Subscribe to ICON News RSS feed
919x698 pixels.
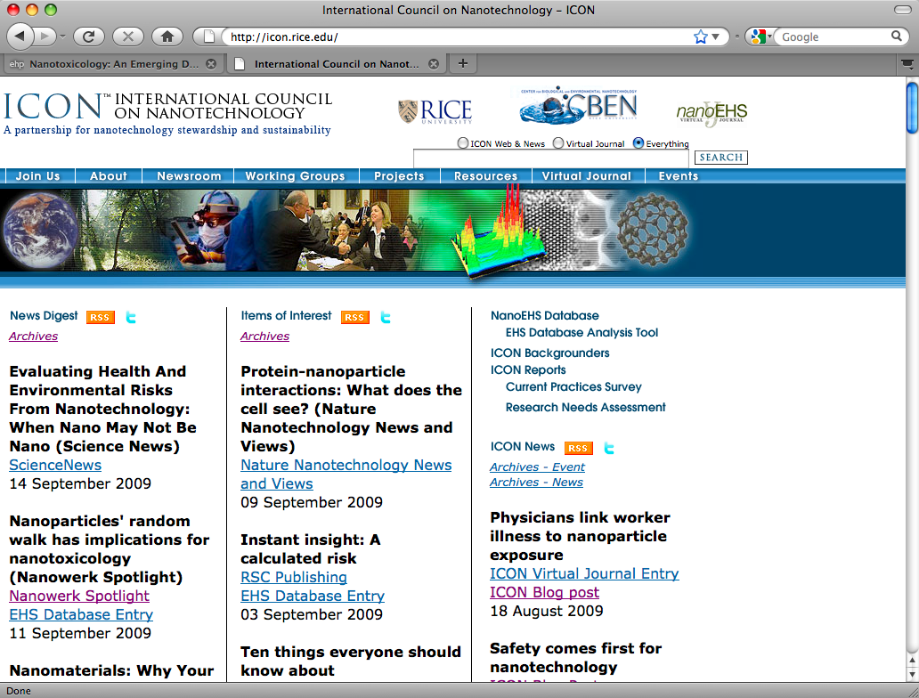tap(579, 449)
